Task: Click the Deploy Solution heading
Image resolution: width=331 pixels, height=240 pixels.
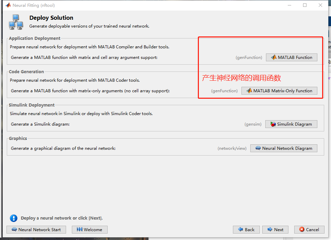Action: tap(51, 18)
